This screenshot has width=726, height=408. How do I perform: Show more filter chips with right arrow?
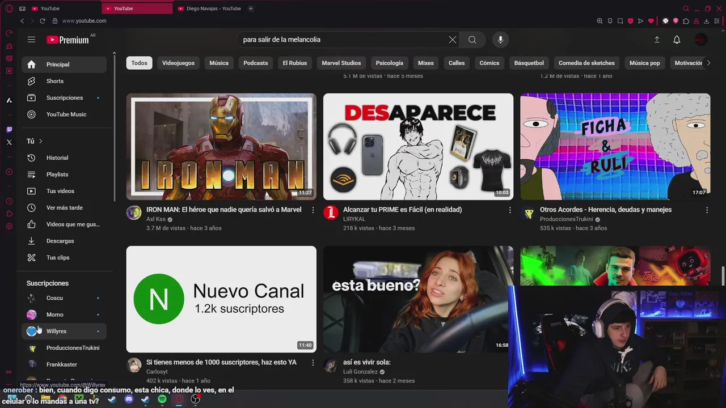708,63
